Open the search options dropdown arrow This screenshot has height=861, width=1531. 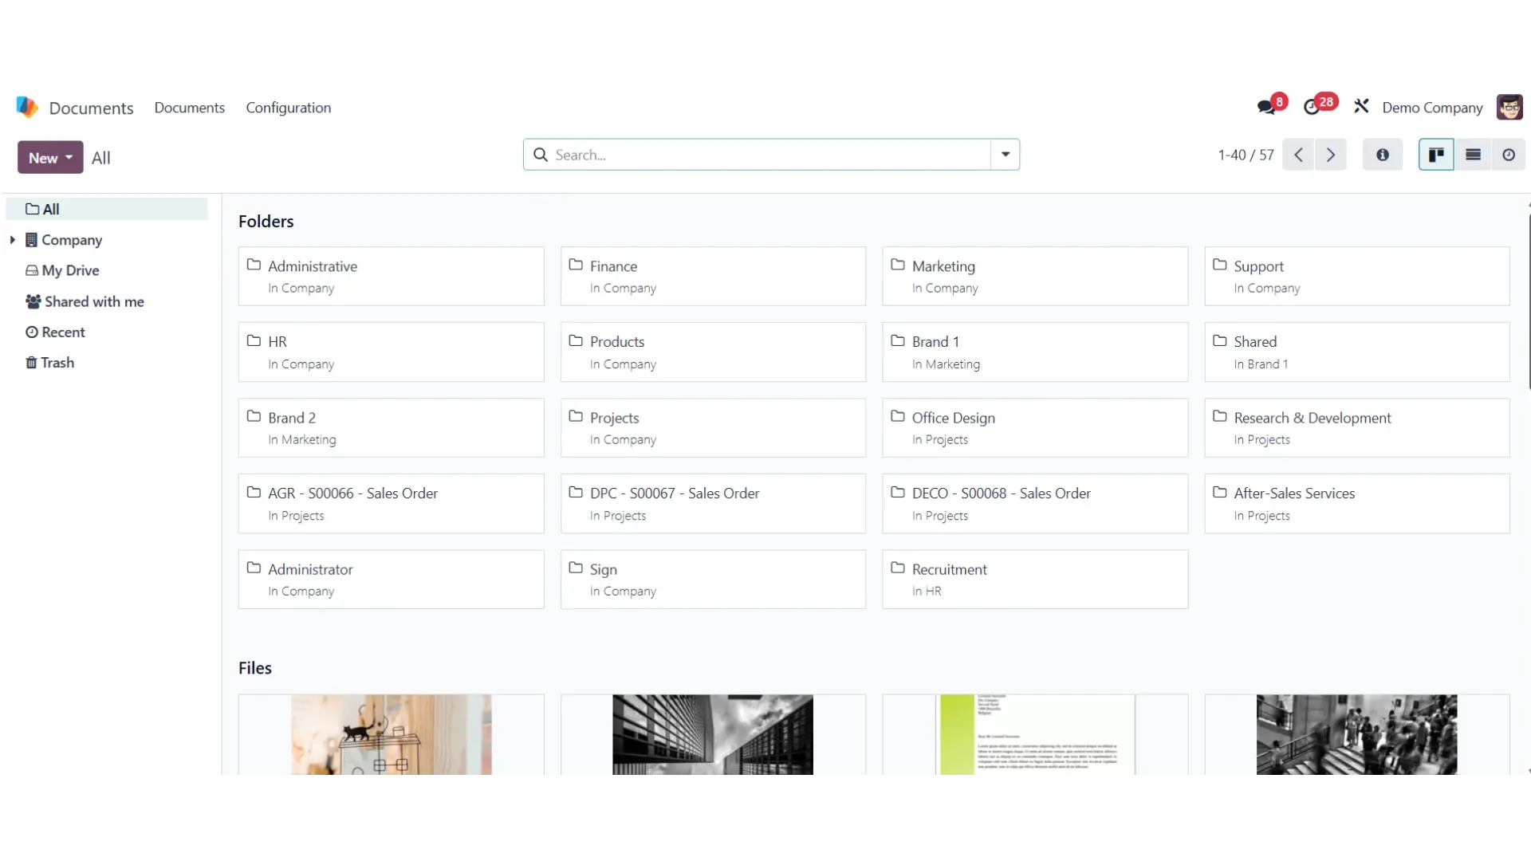point(1006,155)
